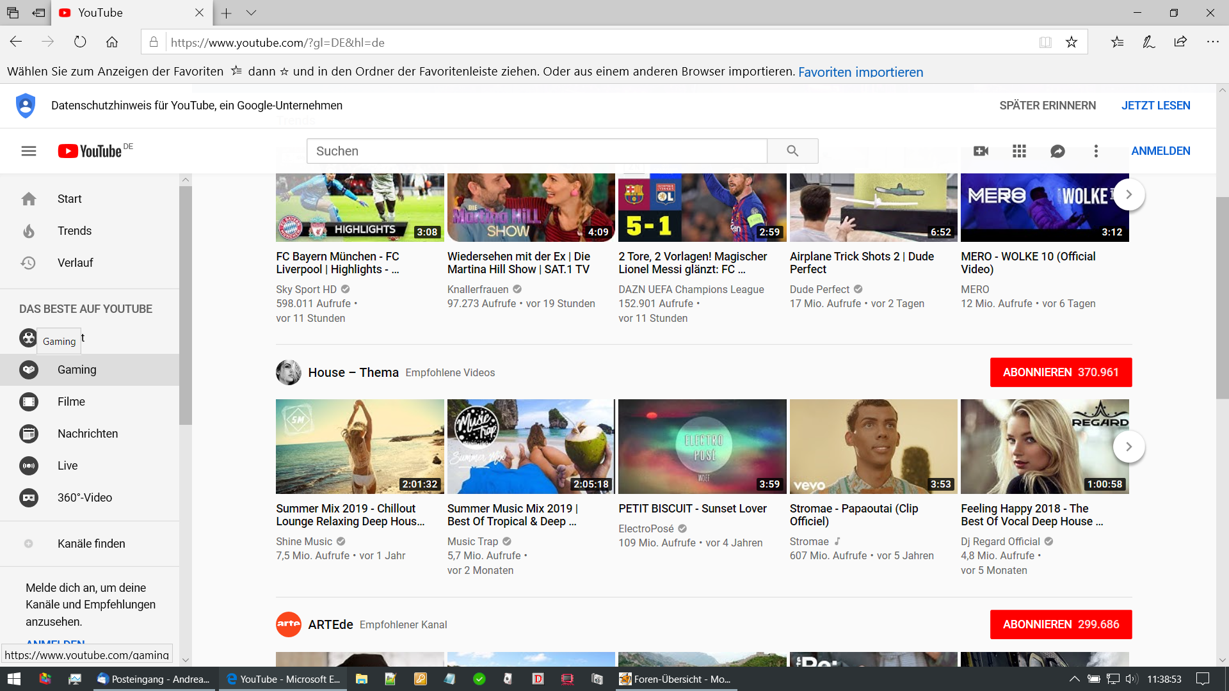Click the Suchen search input field

pyautogui.click(x=536, y=151)
